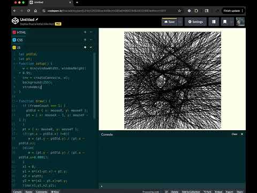Go back in the browser
This screenshot has height=193, width=257.
(14, 11)
